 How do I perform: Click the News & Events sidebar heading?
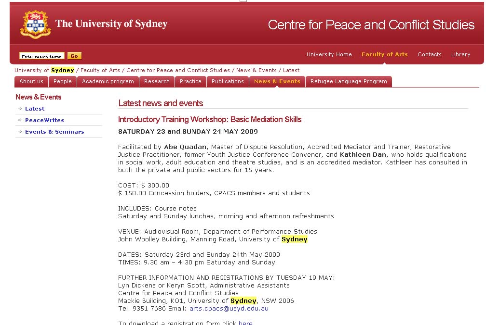tap(39, 97)
